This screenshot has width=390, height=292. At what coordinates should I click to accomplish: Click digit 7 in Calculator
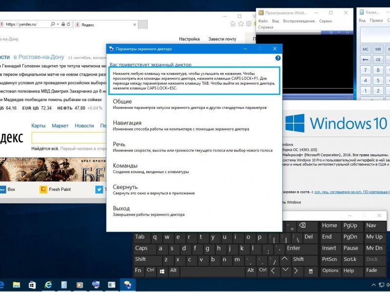pos(365,70)
